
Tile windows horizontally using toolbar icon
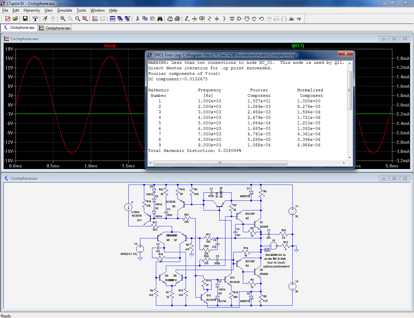click(x=113, y=19)
